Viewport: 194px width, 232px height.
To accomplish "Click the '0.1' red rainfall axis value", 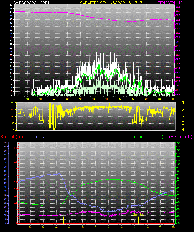I will coord(16,216).
